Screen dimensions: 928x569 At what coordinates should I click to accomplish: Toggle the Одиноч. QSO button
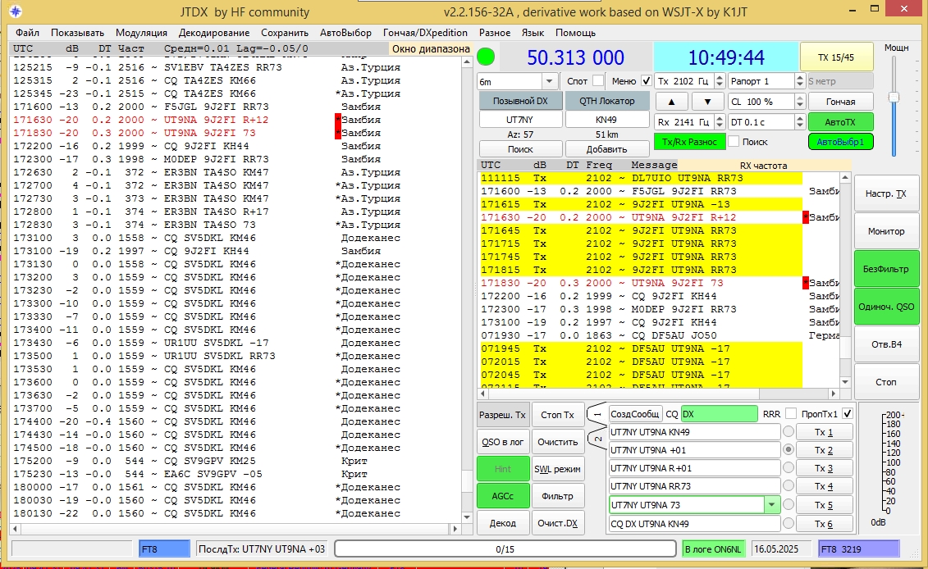click(x=886, y=307)
